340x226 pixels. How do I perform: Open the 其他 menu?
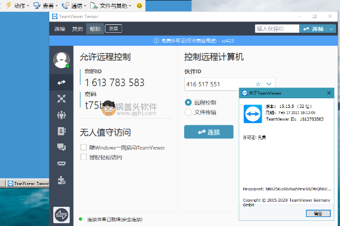76,28
